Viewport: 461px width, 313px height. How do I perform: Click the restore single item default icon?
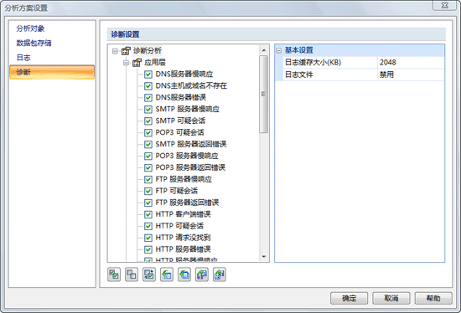coord(167,275)
